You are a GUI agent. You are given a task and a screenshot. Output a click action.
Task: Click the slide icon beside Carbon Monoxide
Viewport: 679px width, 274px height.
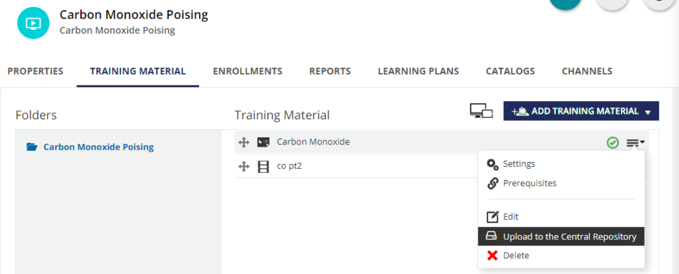(263, 142)
